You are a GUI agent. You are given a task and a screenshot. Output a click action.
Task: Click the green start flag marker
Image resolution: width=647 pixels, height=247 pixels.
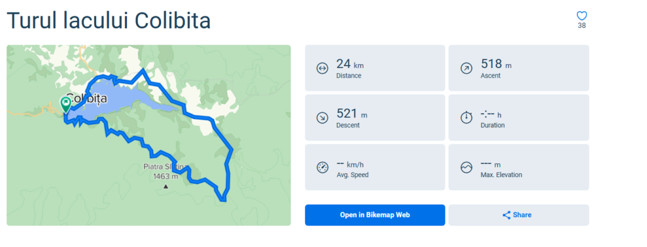tap(66, 105)
